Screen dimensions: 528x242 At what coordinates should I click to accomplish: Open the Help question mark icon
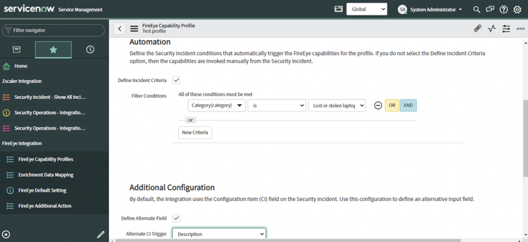click(503, 9)
